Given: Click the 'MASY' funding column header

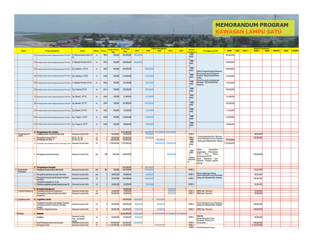Looking at the screenshot, I should [286, 51].
